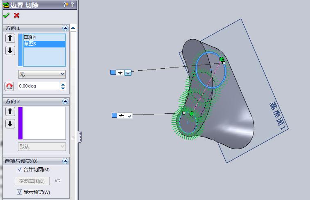
Task: Click the boundary cut feature icon in header
Action: tap(6, 5)
